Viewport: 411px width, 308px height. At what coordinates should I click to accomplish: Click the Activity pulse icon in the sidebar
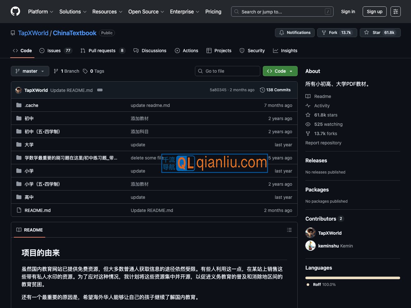pos(308,106)
